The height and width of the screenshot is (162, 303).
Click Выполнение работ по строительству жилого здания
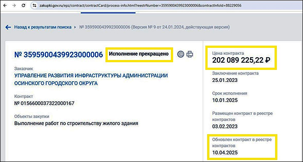[76, 123]
